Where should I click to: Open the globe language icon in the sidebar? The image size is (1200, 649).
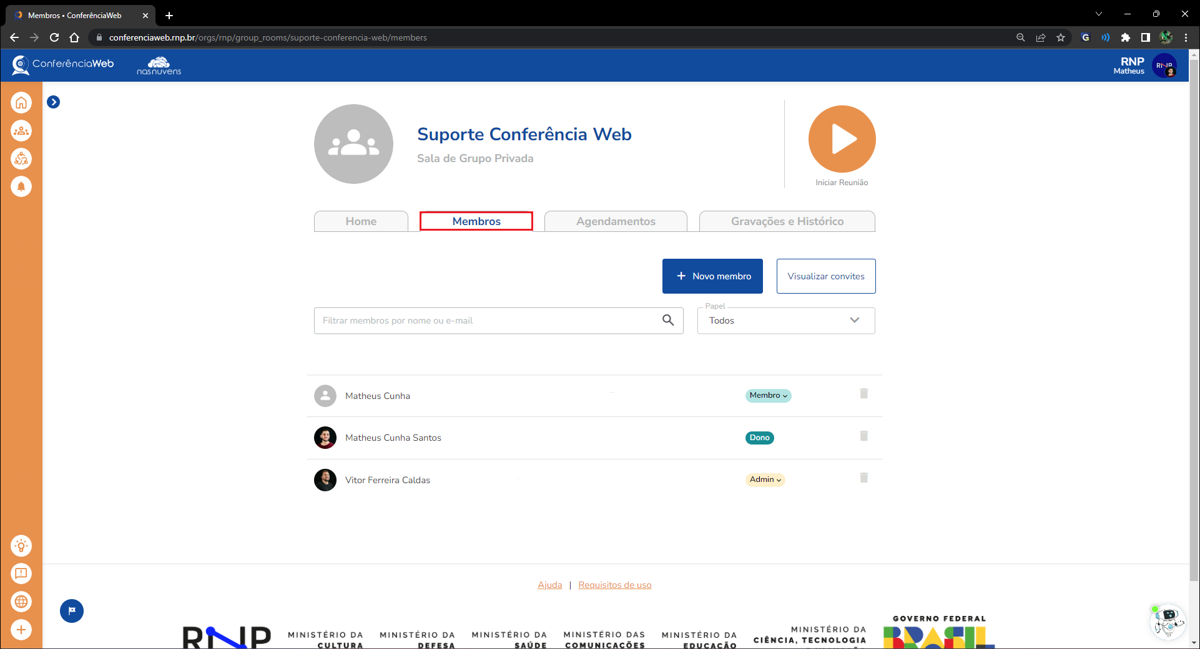21,602
